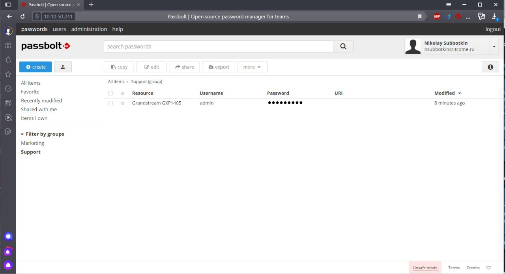Focus the 'search passwords' field
The image size is (505, 274).
(219, 47)
